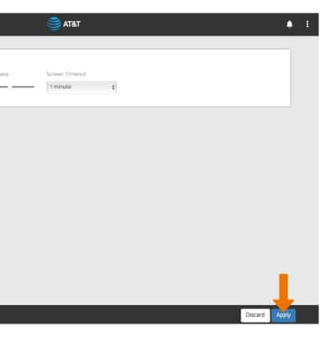The width and height of the screenshot is (320, 337).
Task: Open the notifications bell
Action: click(x=290, y=24)
